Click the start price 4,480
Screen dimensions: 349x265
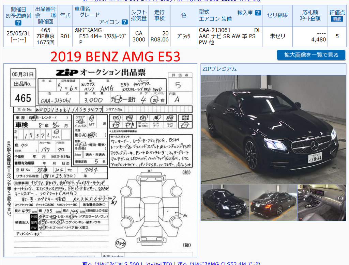(319, 40)
